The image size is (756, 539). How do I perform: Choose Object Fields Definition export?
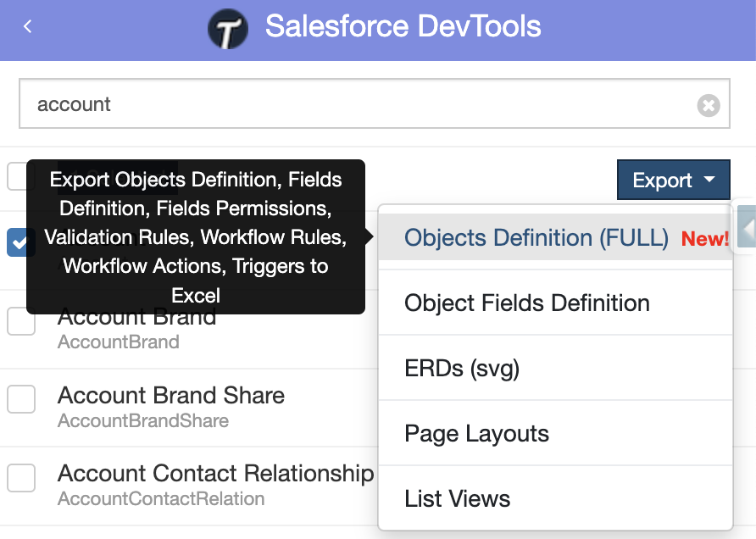(555, 303)
